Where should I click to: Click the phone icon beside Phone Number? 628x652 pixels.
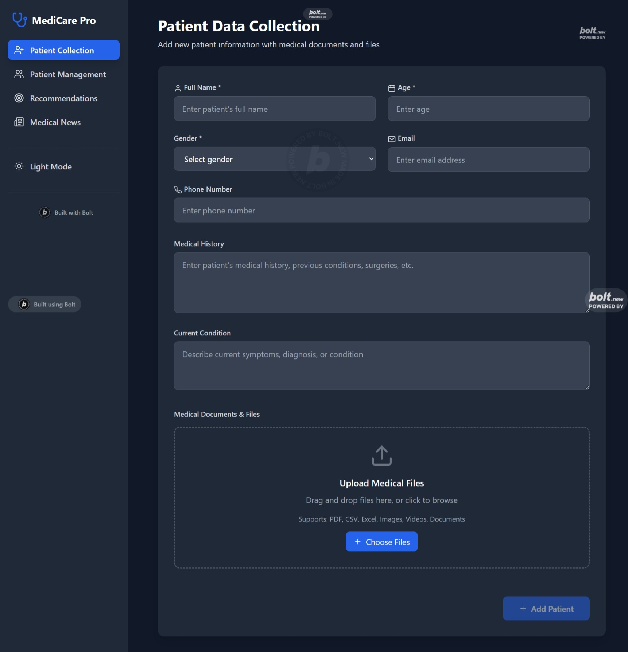coord(178,189)
